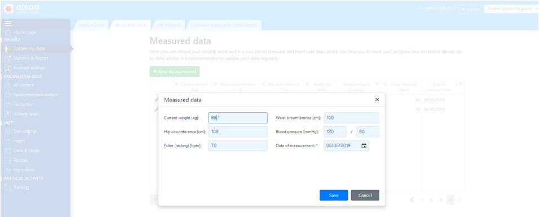
Task: Click the alsad logo
Action: pyautogui.click(x=21, y=8)
